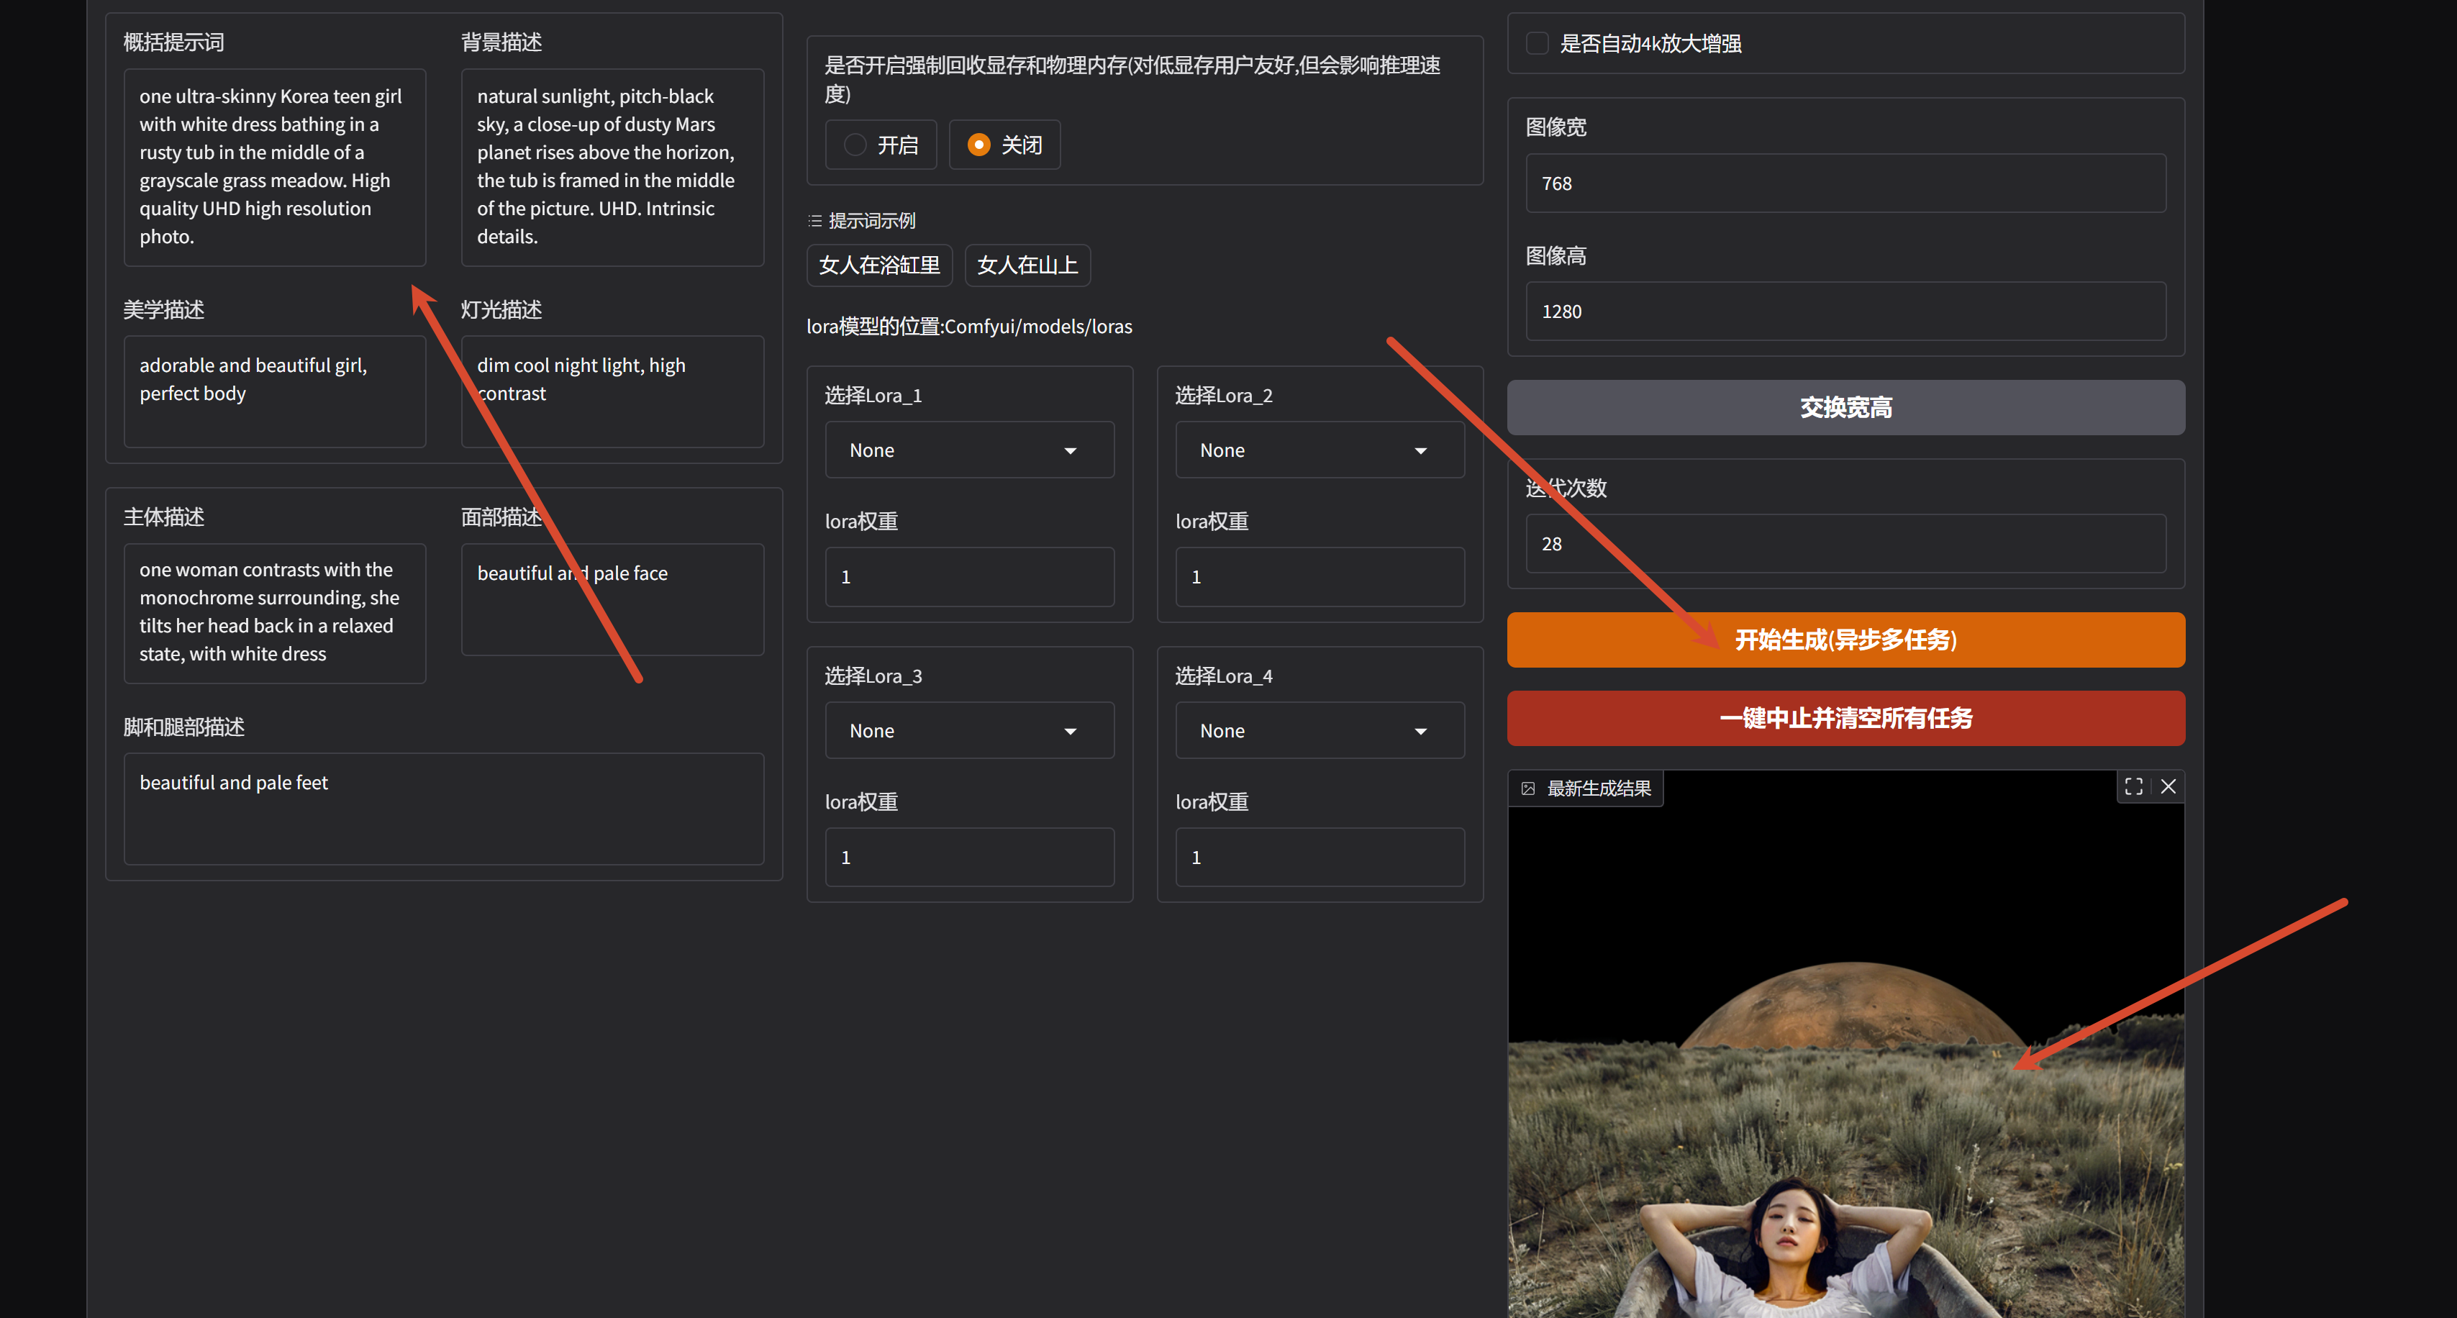Viewport: 2457px width, 1318px height.
Task: Focus the 灯光描述 lighting description textbox
Action: [x=612, y=391]
